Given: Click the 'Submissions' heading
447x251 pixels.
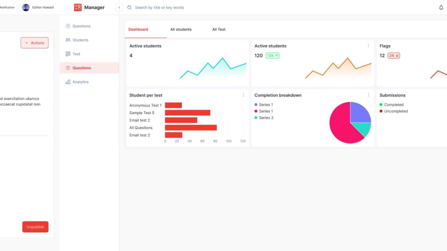Looking at the screenshot, I should [x=393, y=95].
